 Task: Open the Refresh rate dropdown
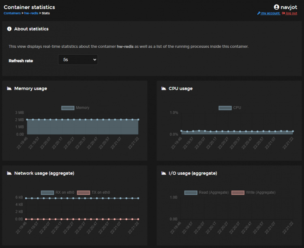[78, 60]
